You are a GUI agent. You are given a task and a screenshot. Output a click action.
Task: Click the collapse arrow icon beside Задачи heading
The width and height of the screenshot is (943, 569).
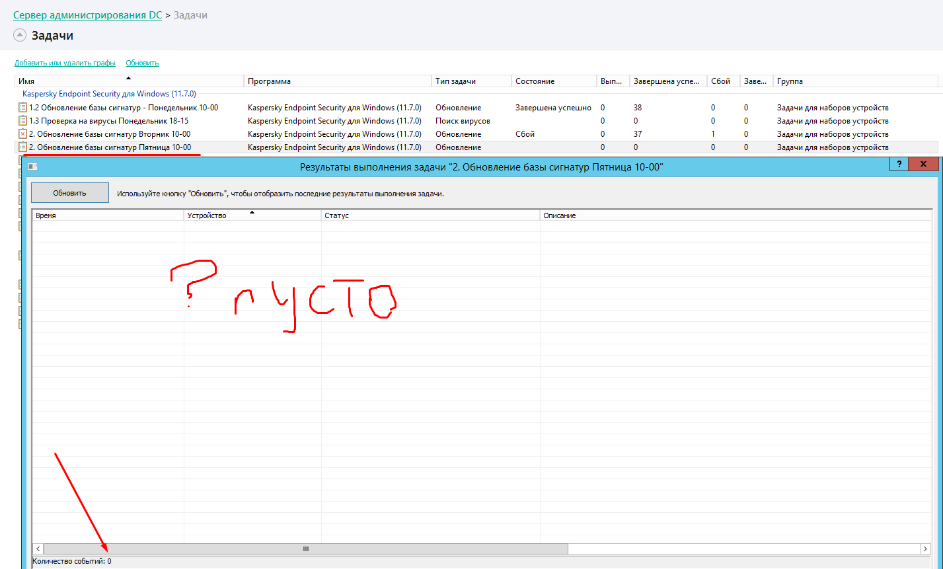pyautogui.click(x=20, y=35)
